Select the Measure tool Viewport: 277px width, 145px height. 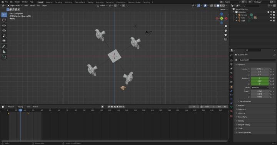tap(4, 52)
